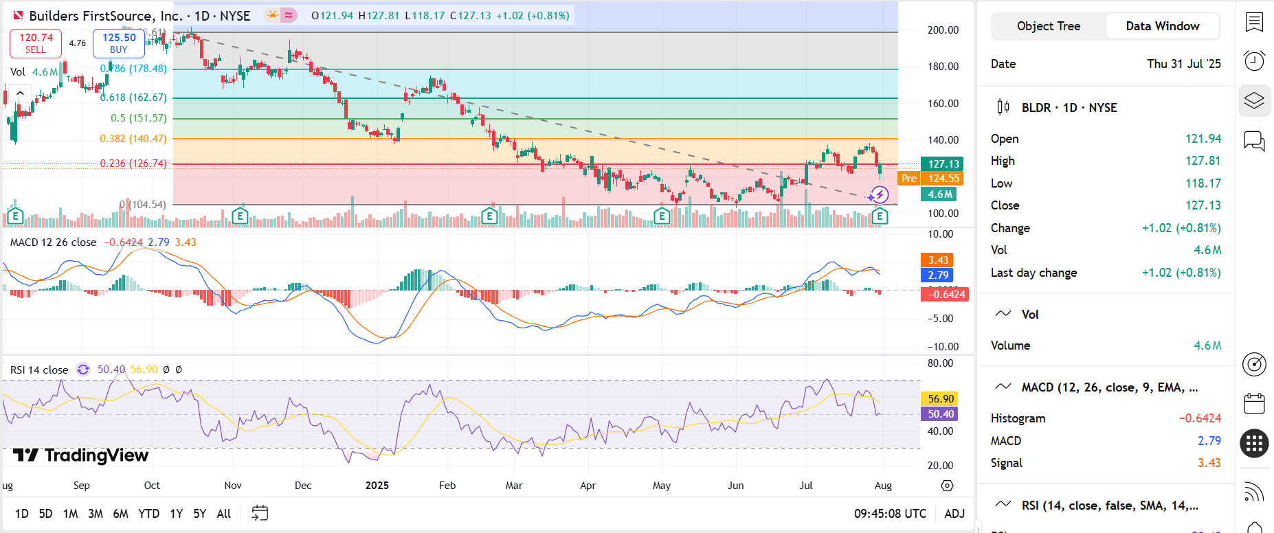Image resolution: width=1274 pixels, height=533 pixels.
Task: Open chart settings gear on time axis
Action: [x=947, y=486]
